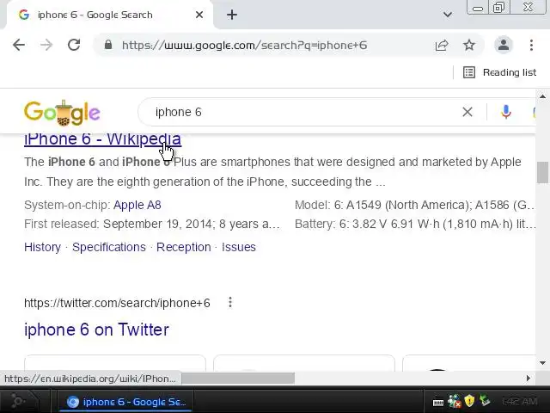Click the forward navigation arrow
This screenshot has height=413, width=550.
click(x=46, y=45)
